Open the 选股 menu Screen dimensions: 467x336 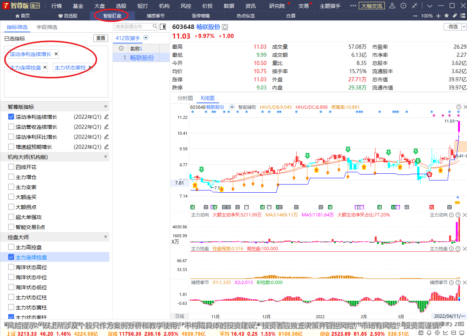121,6
